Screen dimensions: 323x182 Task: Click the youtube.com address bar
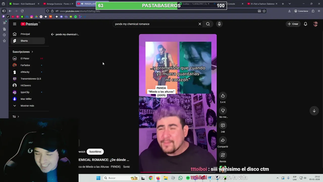pos(156,11)
